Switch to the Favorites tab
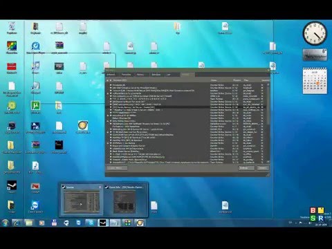 point(126,75)
